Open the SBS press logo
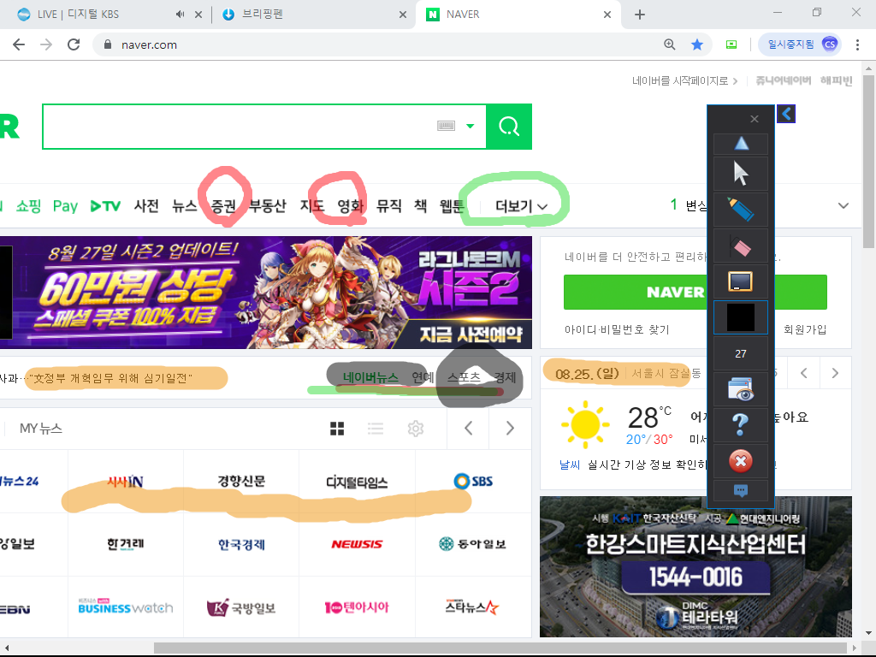 [x=473, y=481]
